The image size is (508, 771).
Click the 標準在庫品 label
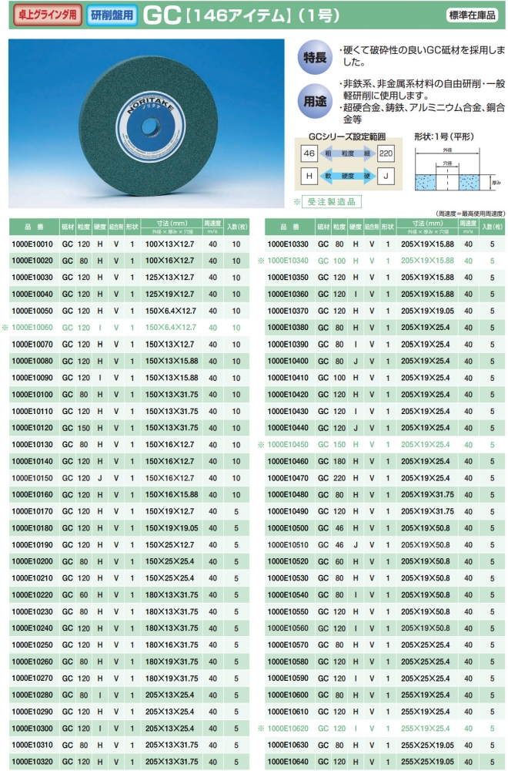coord(472,15)
